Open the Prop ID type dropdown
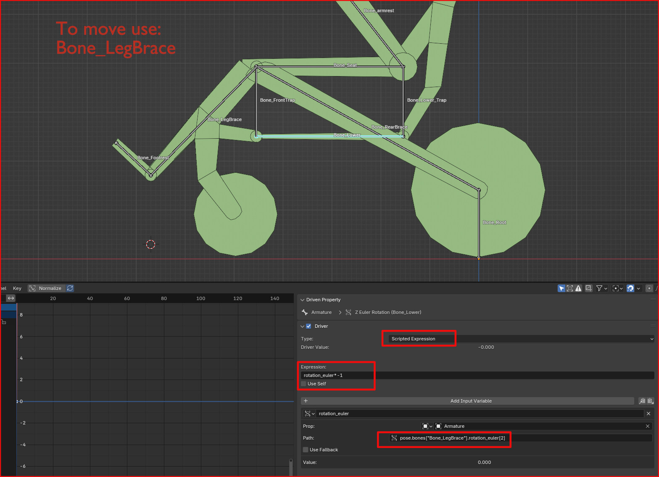Image resolution: width=659 pixels, height=477 pixels. pyautogui.click(x=427, y=426)
